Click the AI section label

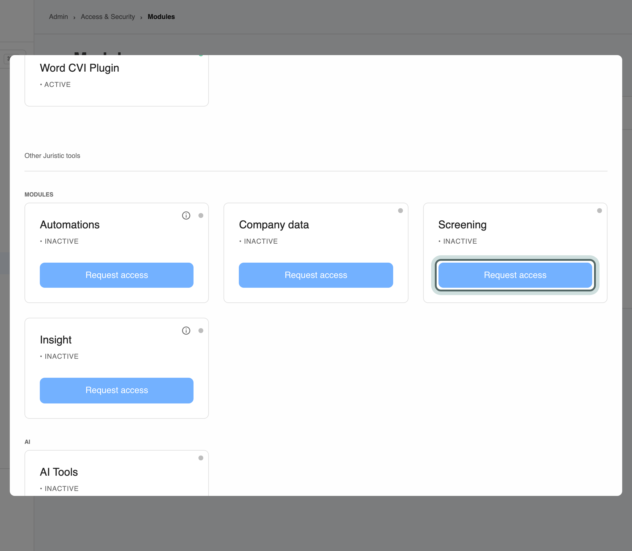click(x=27, y=442)
